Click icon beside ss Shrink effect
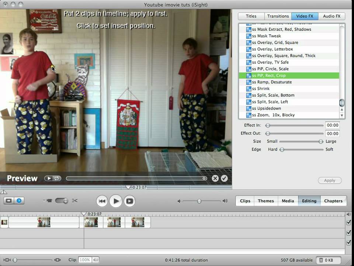This screenshot has width=354, height=266. (249, 89)
